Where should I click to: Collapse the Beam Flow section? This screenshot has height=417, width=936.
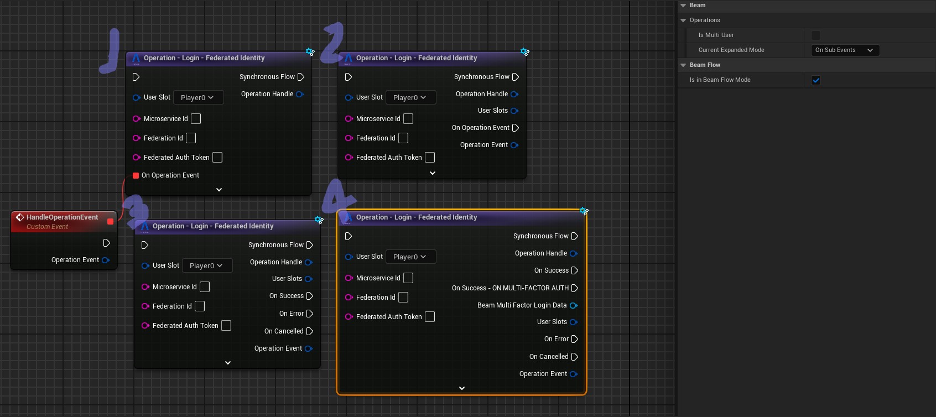coord(683,65)
